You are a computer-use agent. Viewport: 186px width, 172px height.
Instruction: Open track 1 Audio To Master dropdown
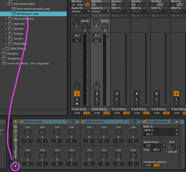(81, 11)
